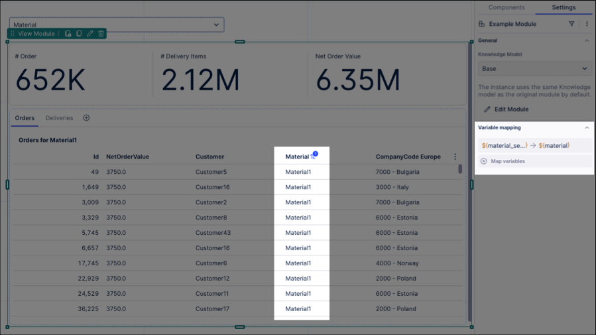Switch to the Components tab
Screen dimensions: 596x335
[507, 7]
